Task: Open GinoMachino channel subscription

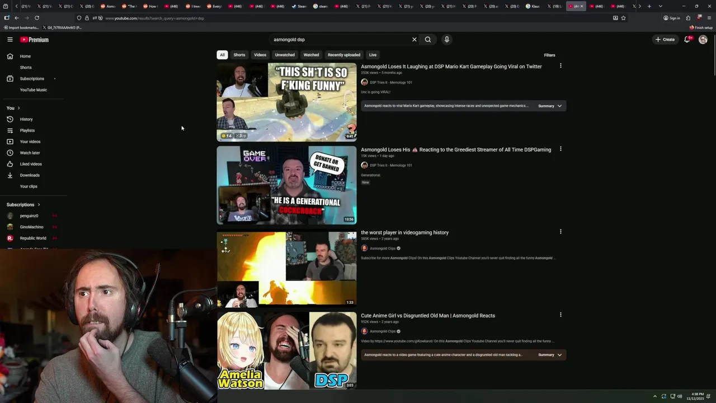Action: (31, 227)
